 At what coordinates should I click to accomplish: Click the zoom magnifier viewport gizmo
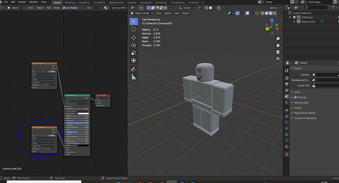tap(278, 39)
